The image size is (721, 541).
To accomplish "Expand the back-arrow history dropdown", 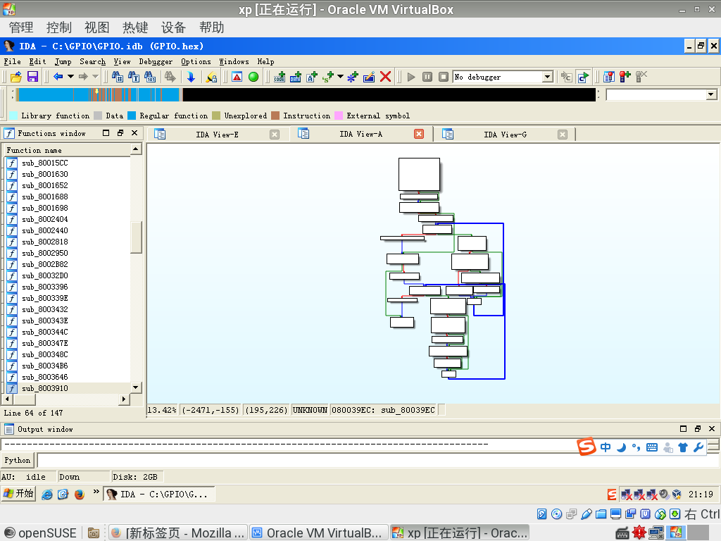I will 70,76.
